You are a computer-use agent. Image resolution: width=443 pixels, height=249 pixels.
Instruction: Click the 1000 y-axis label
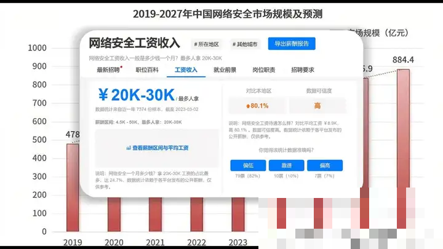click(x=37, y=48)
